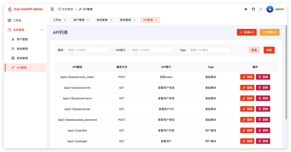Viewport: 291px width, 152px height.
Task: Collapse the 系统管理 sidebar group
Action: coord(42,30)
